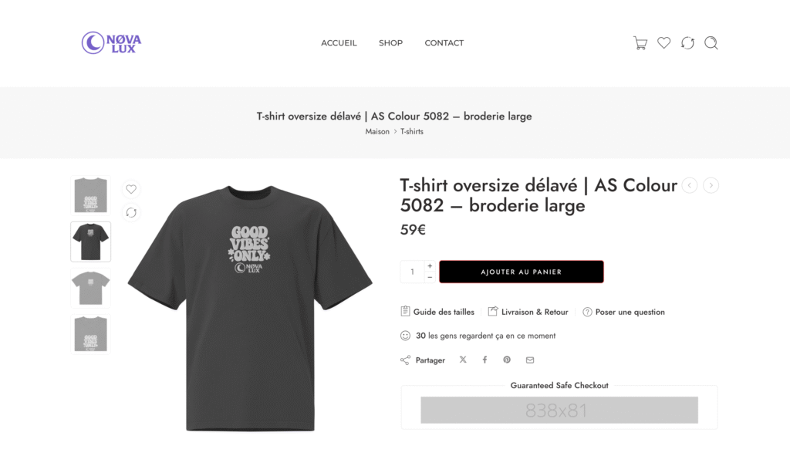Select the light grey front t-shirt thumbnail
This screenshot has height=473, width=790.
coord(91,288)
